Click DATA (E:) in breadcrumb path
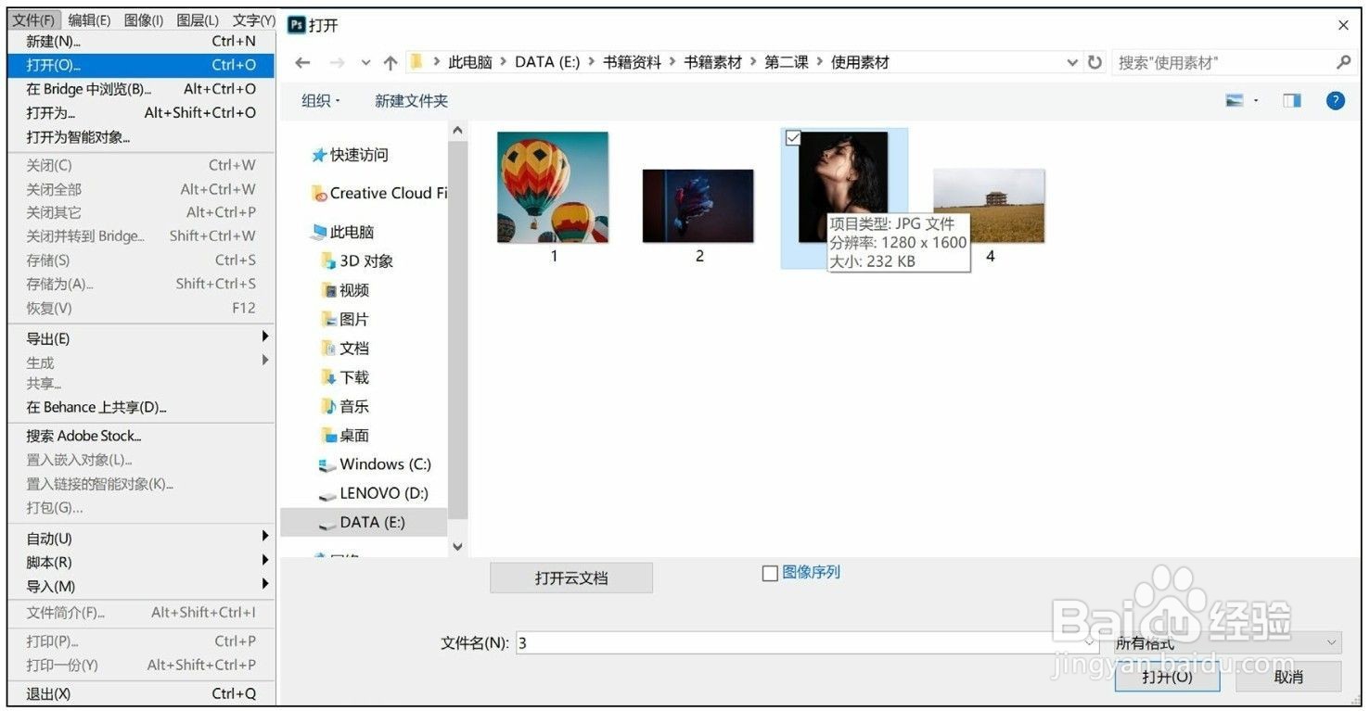The width and height of the screenshot is (1370, 711). click(547, 62)
